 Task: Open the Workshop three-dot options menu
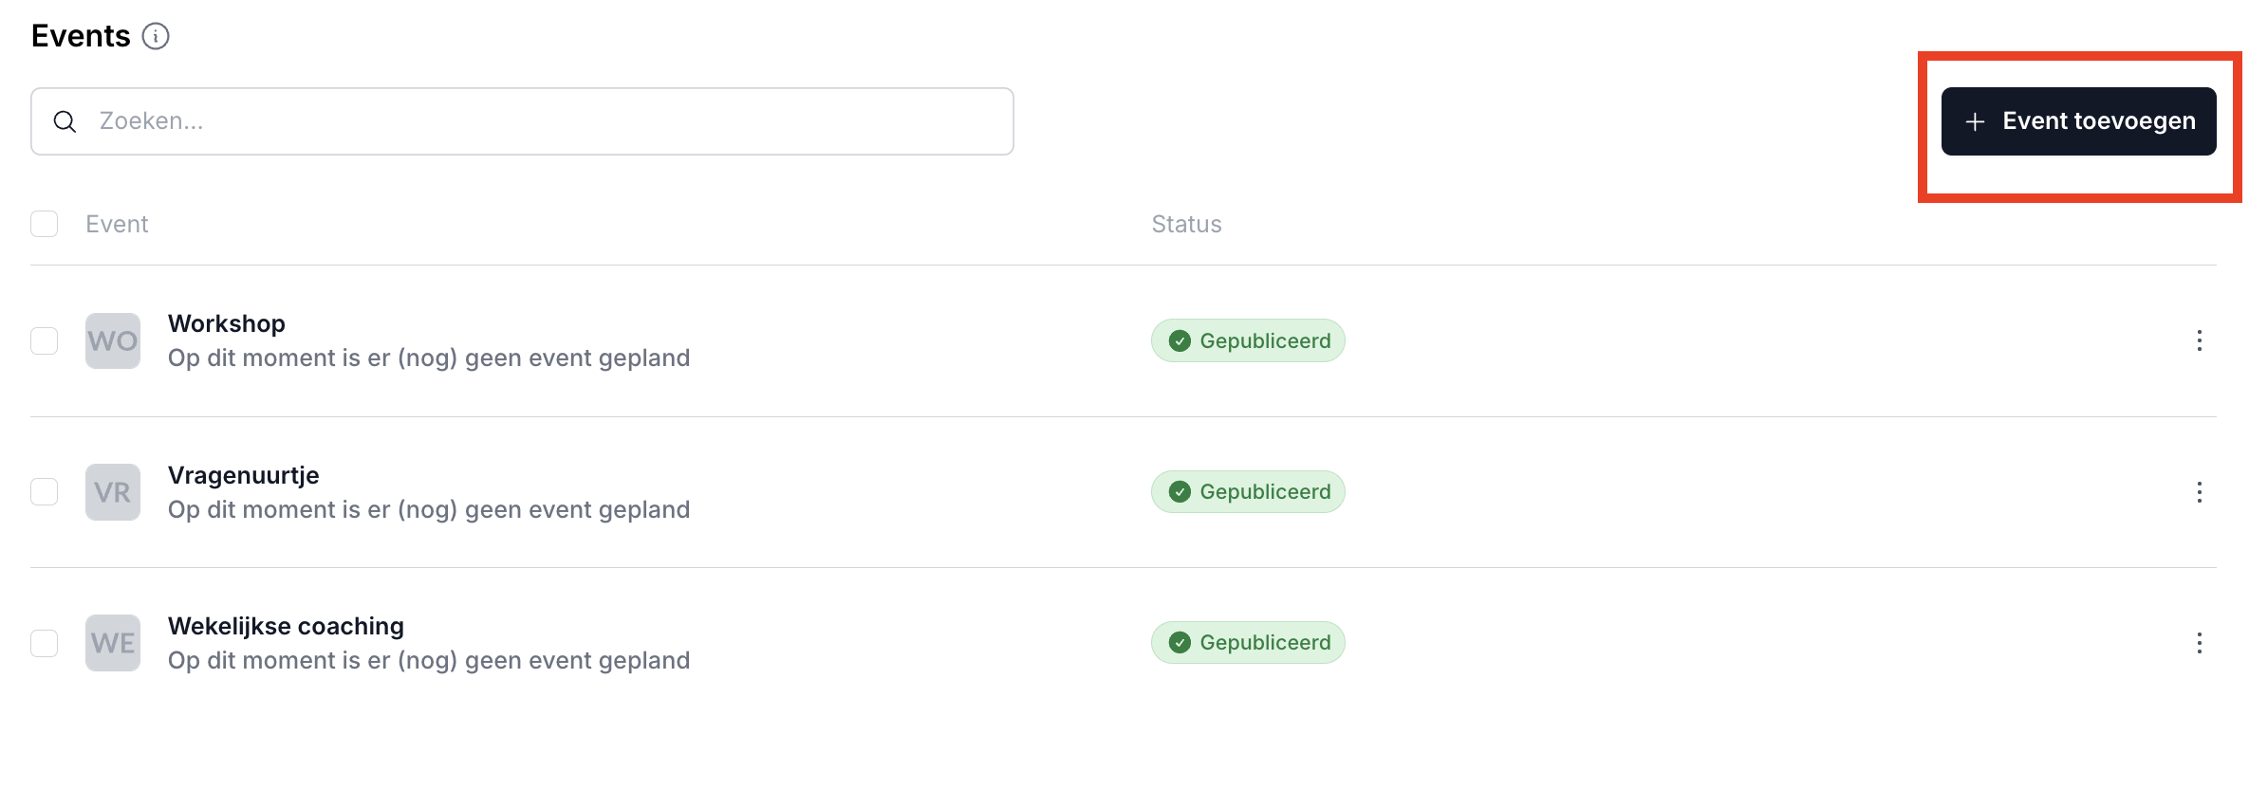point(2199,340)
